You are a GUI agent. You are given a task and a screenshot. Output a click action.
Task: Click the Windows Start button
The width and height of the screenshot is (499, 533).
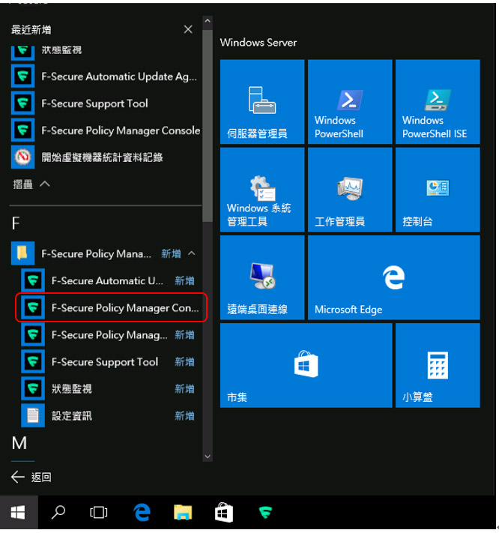pyautogui.click(x=18, y=512)
